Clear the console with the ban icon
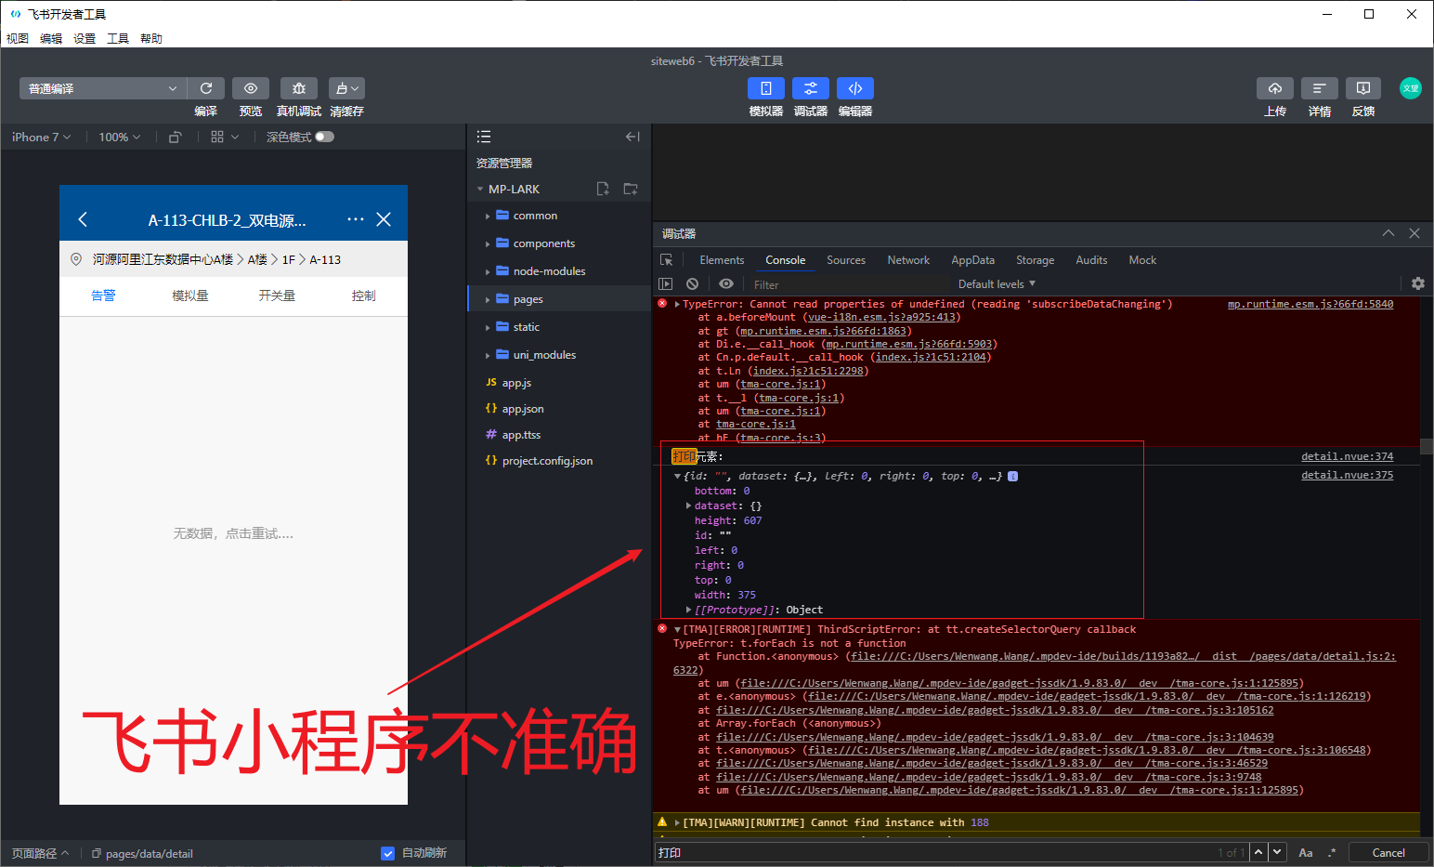The width and height of the screenshot is (1434, 867). 692,284
